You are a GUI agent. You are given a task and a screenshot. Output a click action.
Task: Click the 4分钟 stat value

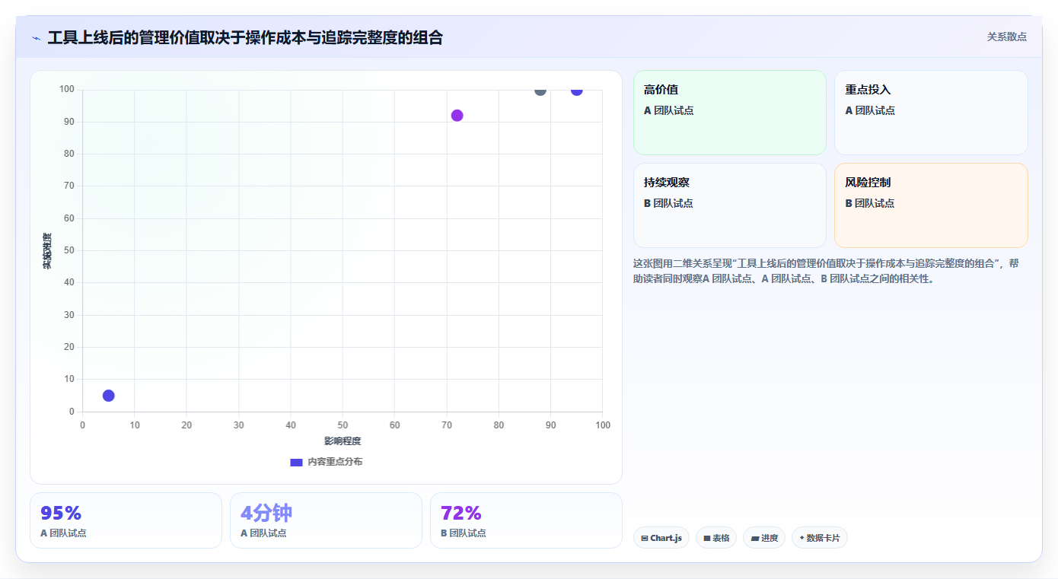click(x=266, y=514)
